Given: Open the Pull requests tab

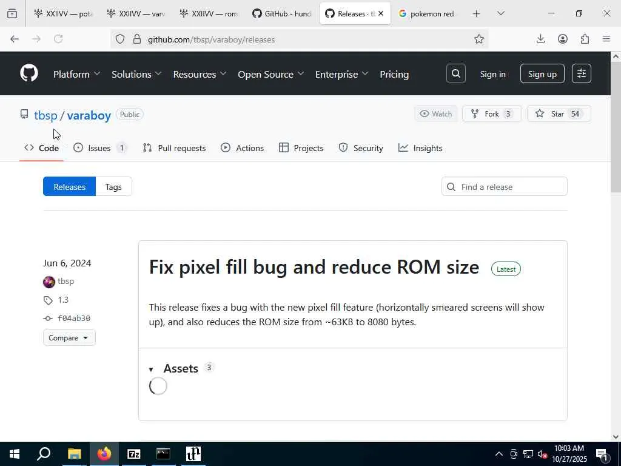Looking at the screenshot, I should (x=174, y=148).
